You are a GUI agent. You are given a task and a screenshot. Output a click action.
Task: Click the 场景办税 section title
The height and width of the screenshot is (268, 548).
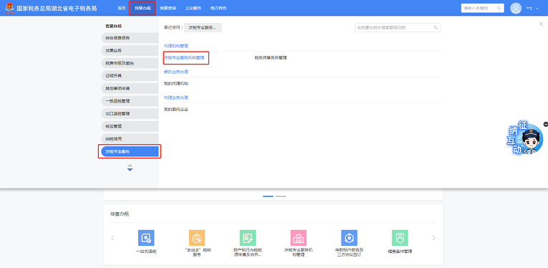[120, 214]
